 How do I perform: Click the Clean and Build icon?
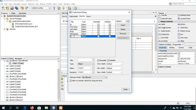[x=59, y=8]
